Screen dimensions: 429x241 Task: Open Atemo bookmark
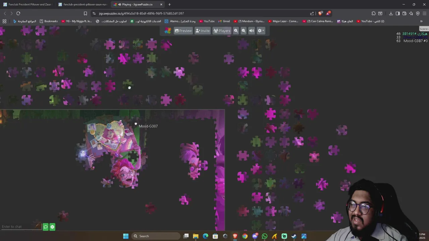click(180, 21)
